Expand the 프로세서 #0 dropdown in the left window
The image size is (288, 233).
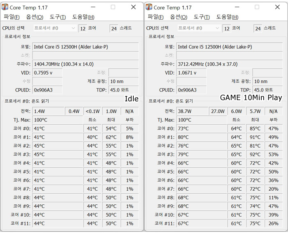[x=73, y=28]
